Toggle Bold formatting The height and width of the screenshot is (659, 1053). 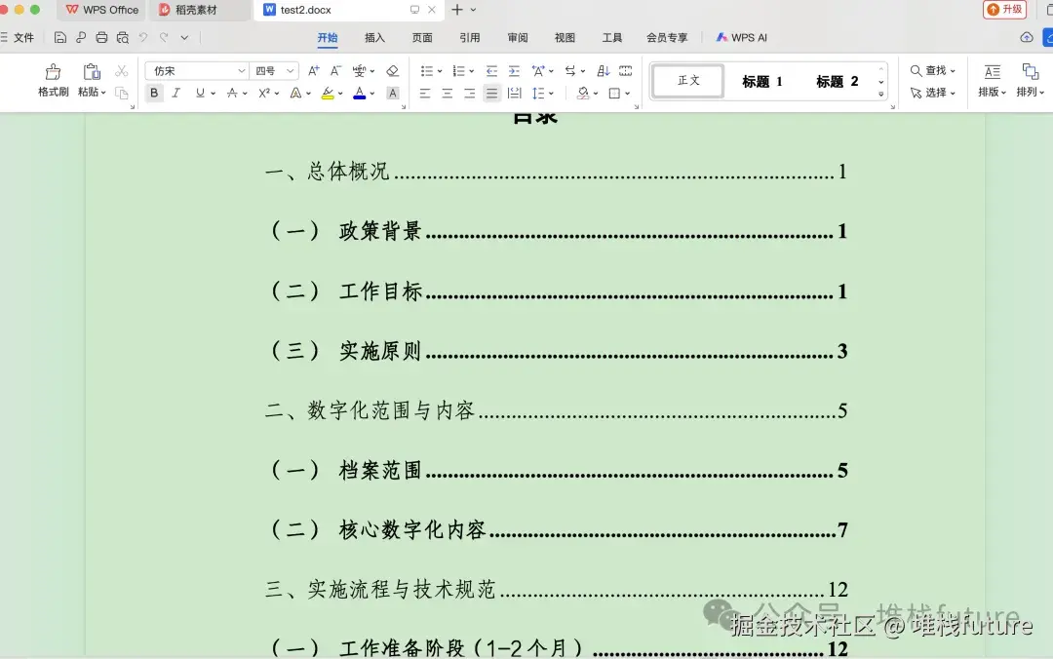[x=154, y=94]
